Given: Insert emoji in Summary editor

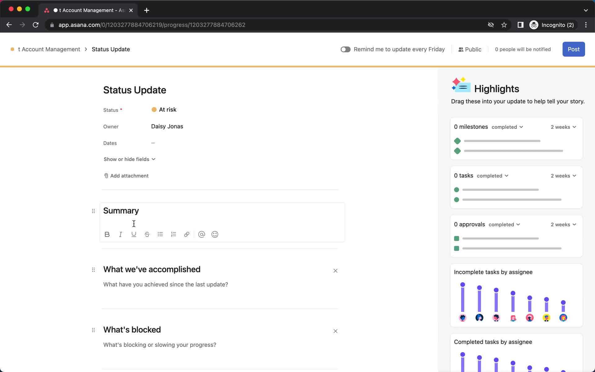Looking at the screenshot, I should [215, 234].
